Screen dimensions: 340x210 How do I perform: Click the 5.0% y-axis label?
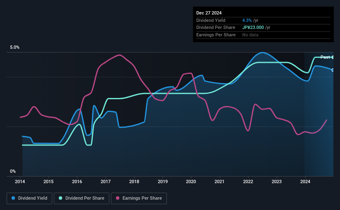pyautogui.click(x=14, y=48)
